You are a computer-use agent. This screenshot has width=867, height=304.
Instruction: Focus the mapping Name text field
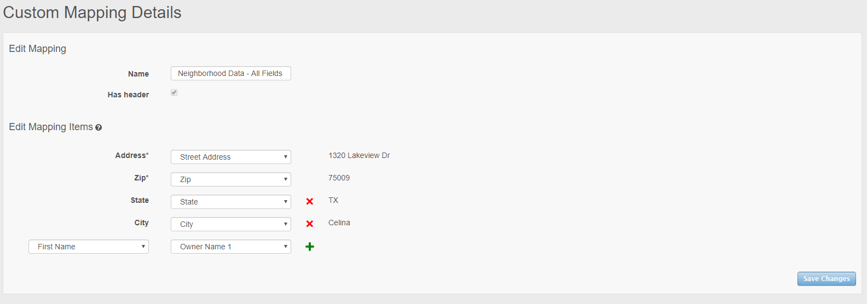[230, 73]
